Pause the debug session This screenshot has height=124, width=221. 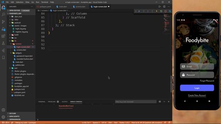click(x=139, y=11)
